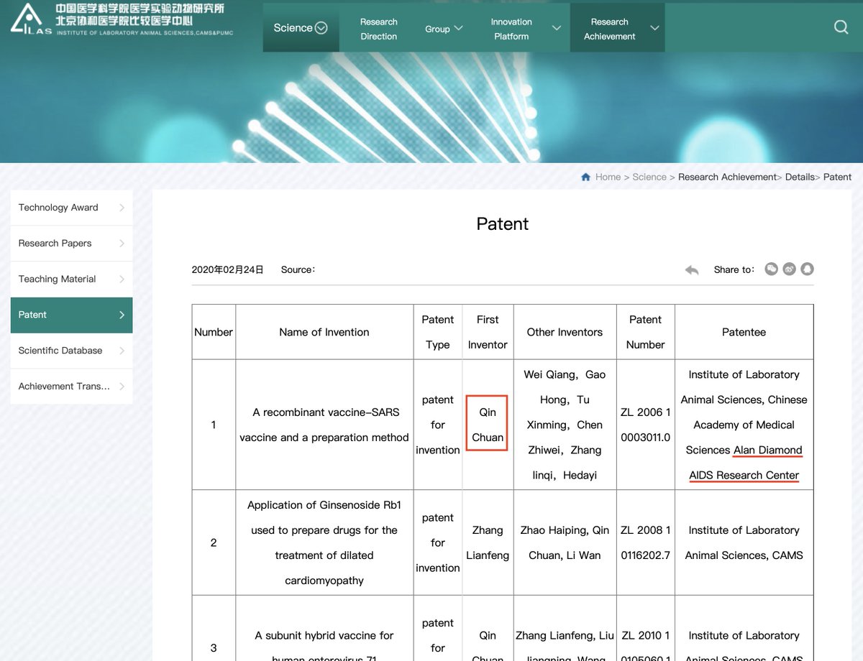This screenshot has height=661, width=863.
Task: Click the Number column header
Action: [214, 332]
